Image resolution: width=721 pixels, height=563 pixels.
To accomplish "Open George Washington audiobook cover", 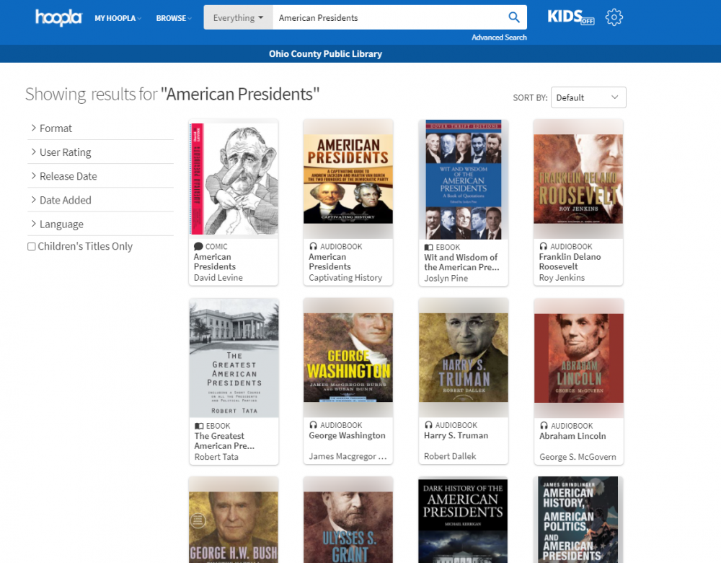I will [348, 358].
